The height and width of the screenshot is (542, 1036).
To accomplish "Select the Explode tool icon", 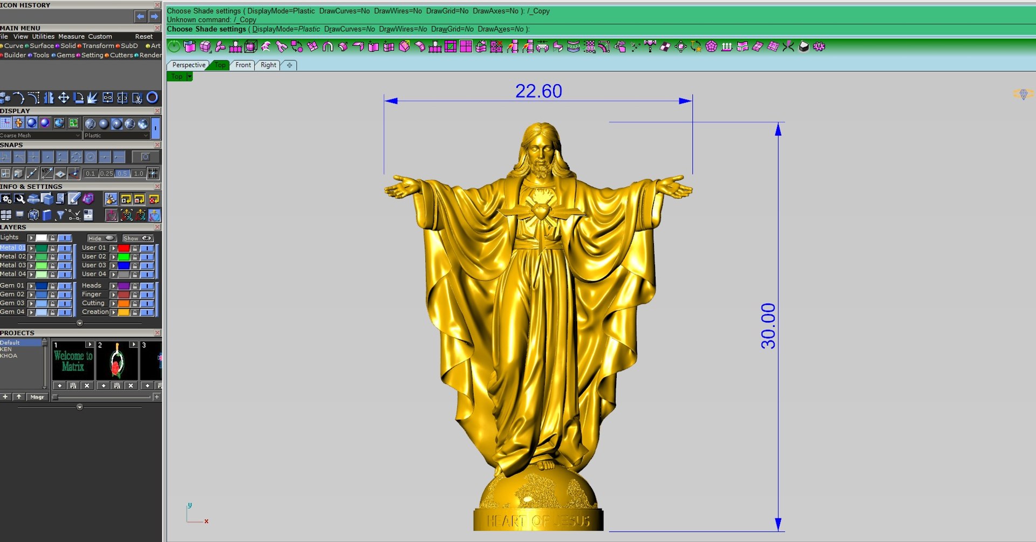I will (93, 98).
